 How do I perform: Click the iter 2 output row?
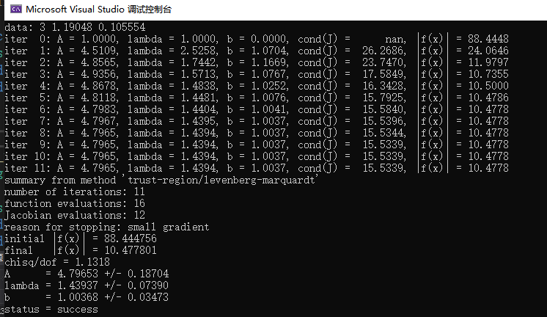257,62
